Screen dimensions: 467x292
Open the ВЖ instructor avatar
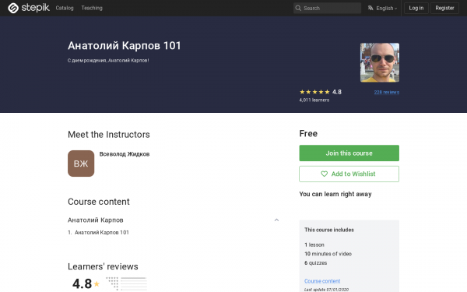[81, 164]
